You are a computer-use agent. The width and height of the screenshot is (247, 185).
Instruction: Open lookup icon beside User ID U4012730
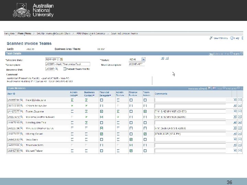click(22, 151)
